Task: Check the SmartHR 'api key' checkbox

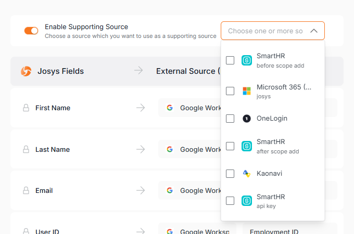Action: coord(230,201)
